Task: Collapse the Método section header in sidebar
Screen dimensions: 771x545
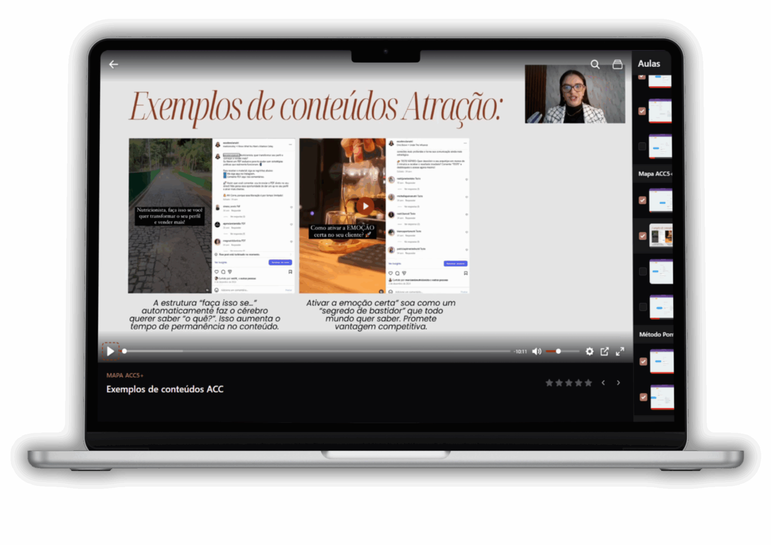Action: pos(656,335)
